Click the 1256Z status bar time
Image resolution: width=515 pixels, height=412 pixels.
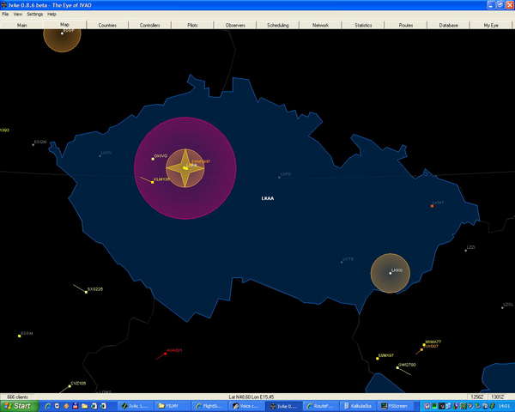click(477, 397)
